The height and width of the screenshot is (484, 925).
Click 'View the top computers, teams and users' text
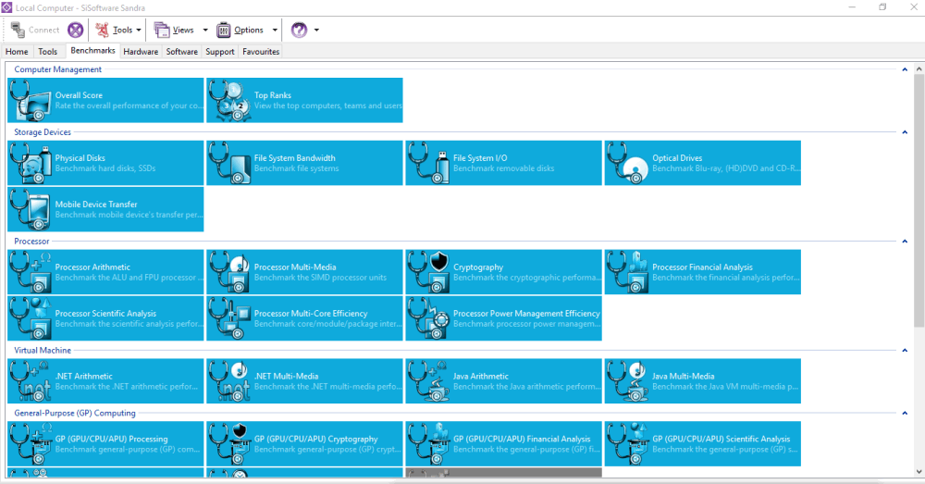(x=328, y=105)
